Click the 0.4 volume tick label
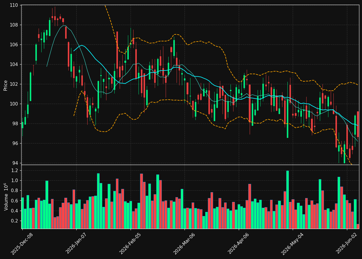362x259 pixels. [15, 211]
